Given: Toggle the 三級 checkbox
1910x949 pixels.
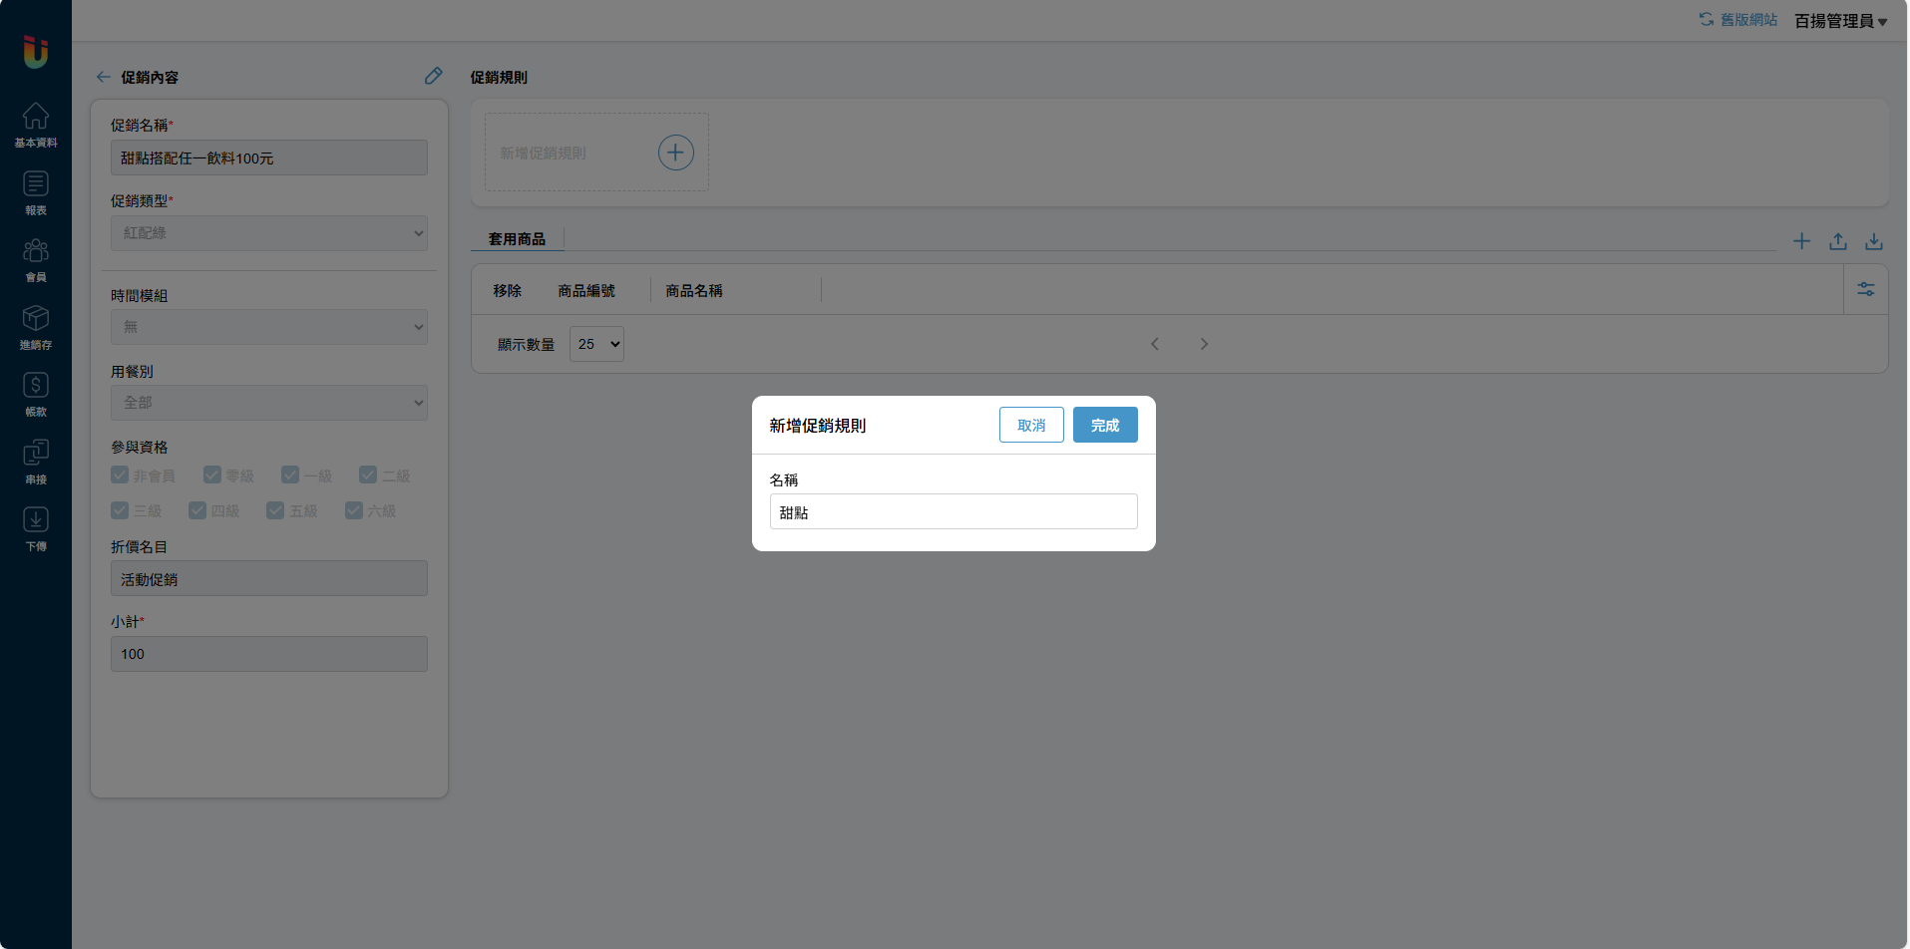Looking at the screenshot, I should pos(120,510).
